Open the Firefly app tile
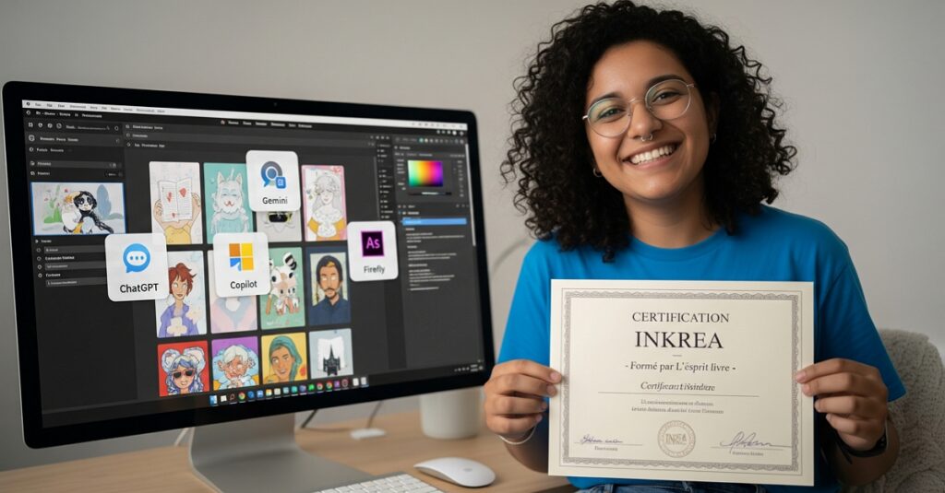945x493 pixels. [x=373, y=251]
